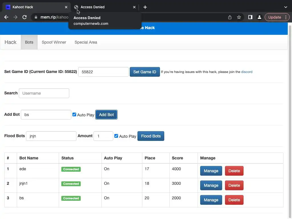The width and height of the screenshot is (292, 219).
Task: Click the Access Denied tab globe icon
Action: tap(76, 7)
